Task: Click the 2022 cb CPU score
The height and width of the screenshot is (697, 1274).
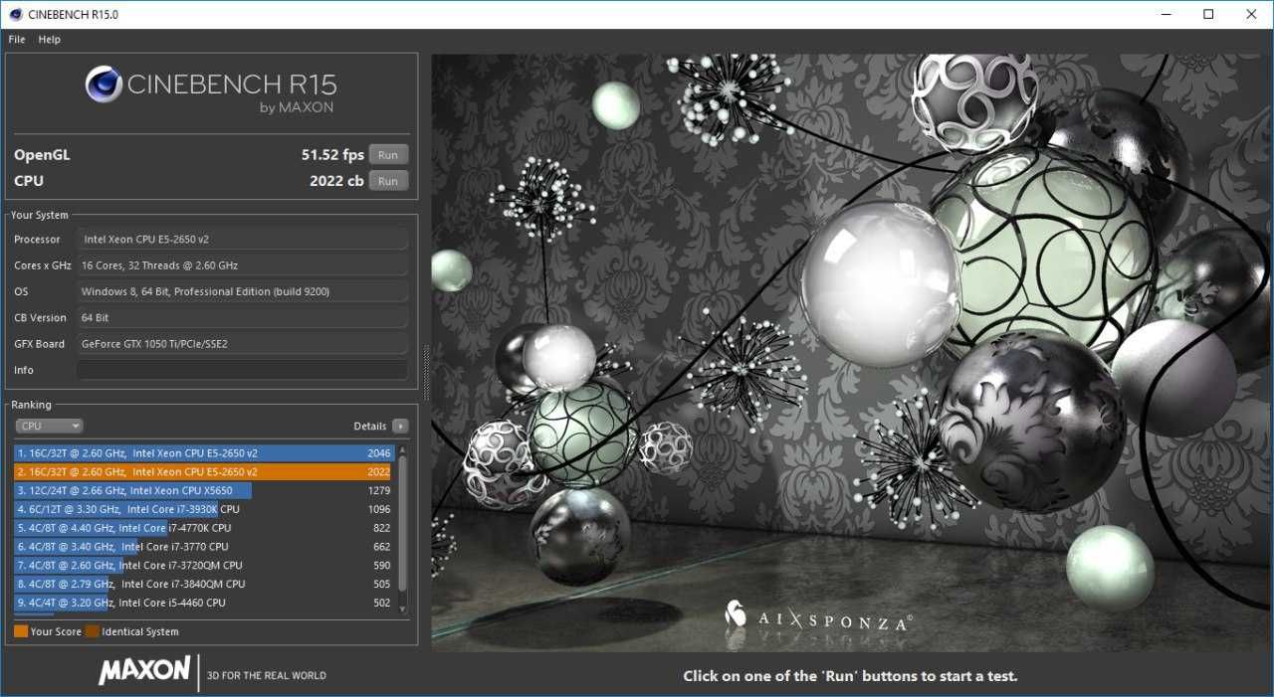Action: pyautogui.click(x=336, y=181)
